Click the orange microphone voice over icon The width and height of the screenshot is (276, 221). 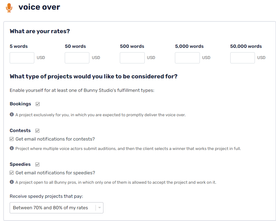coord(9,8)
